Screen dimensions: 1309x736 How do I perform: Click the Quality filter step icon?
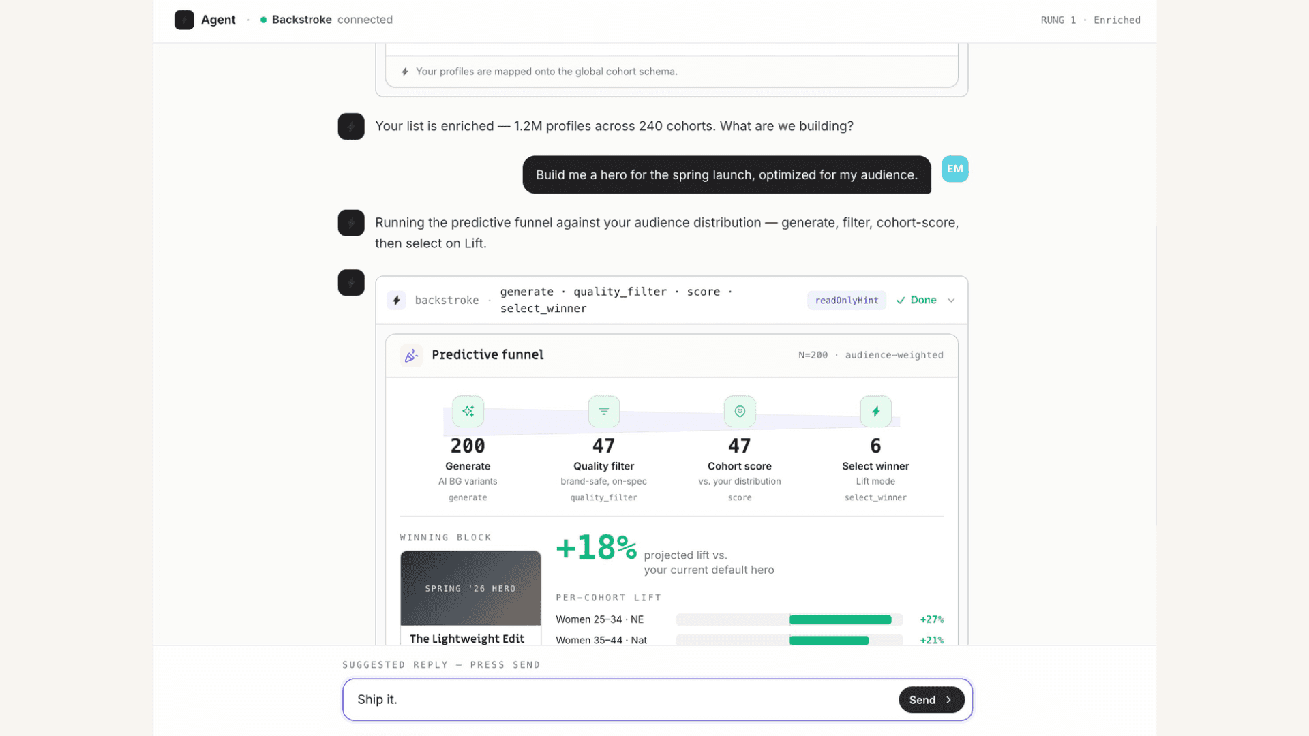(x=603, y=411)
